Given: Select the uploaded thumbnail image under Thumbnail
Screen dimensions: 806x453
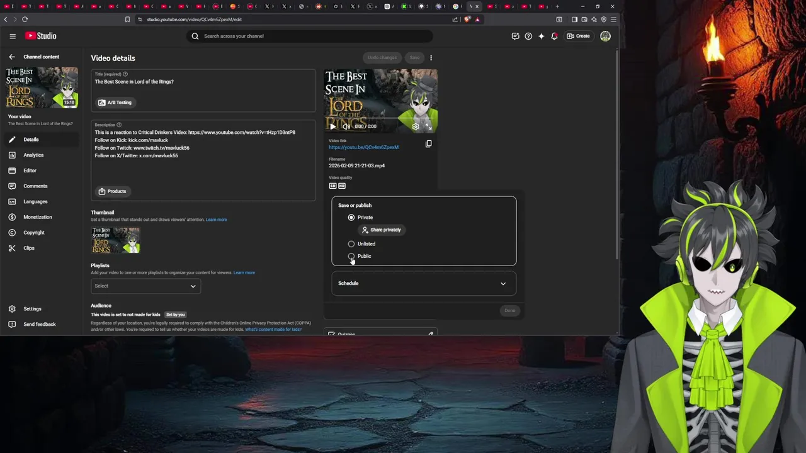Looking at the screenshot, I should (115, 240).
